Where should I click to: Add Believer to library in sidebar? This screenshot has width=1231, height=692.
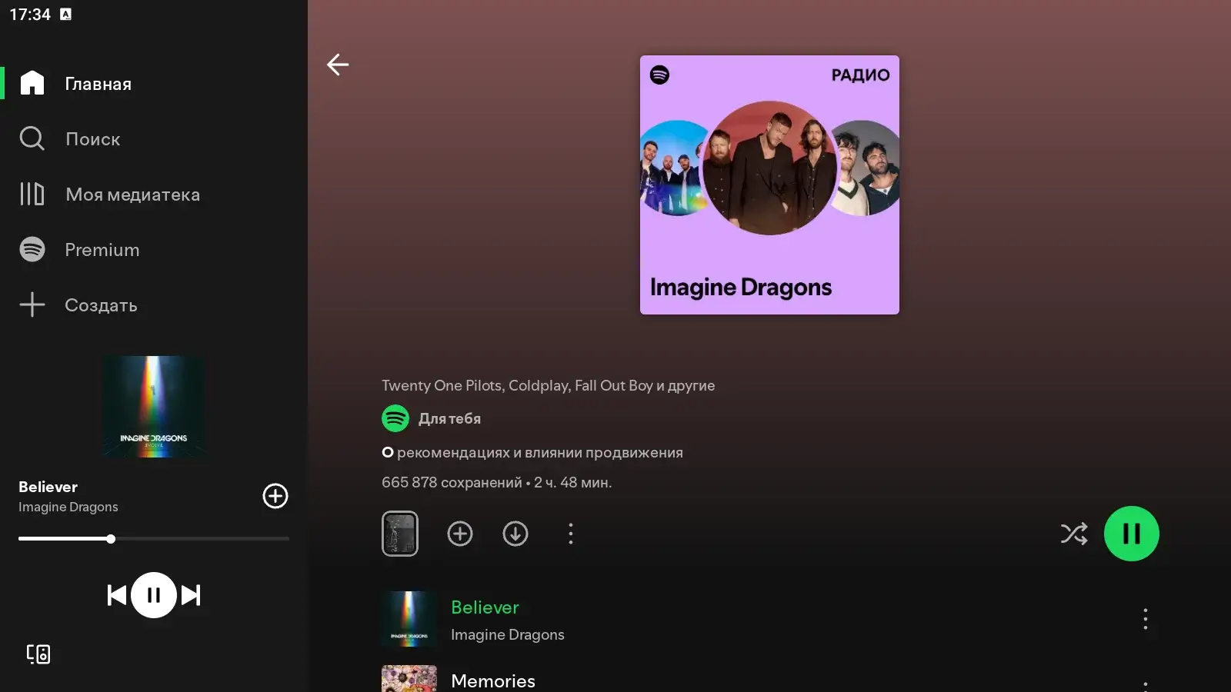pyautogui.click(x=275, y=496)
